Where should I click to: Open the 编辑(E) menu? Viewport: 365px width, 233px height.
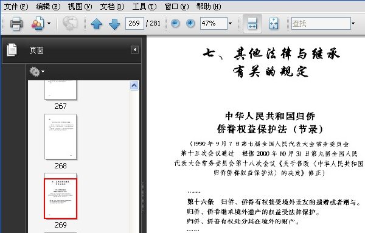point(48,7)
